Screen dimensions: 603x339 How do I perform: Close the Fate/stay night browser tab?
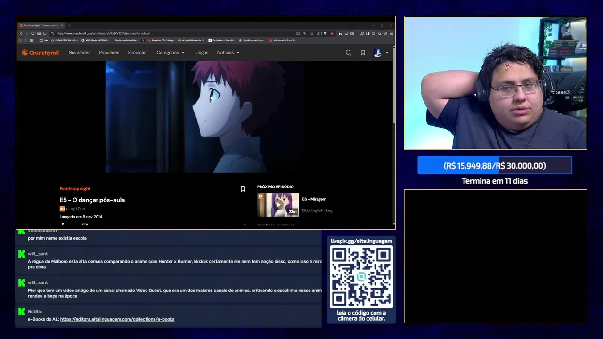pyautogui.click(x=62, y=25)
